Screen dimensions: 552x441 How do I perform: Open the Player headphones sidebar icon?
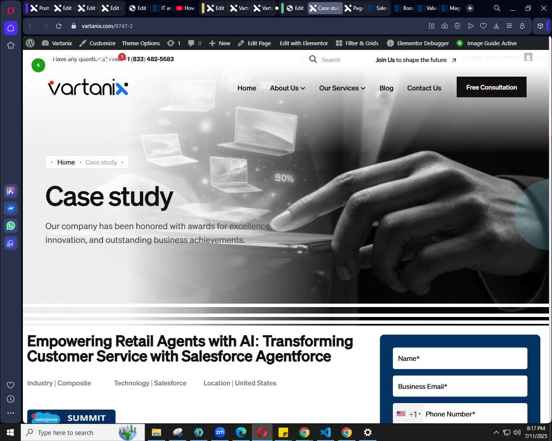click(x=11, y=243)
